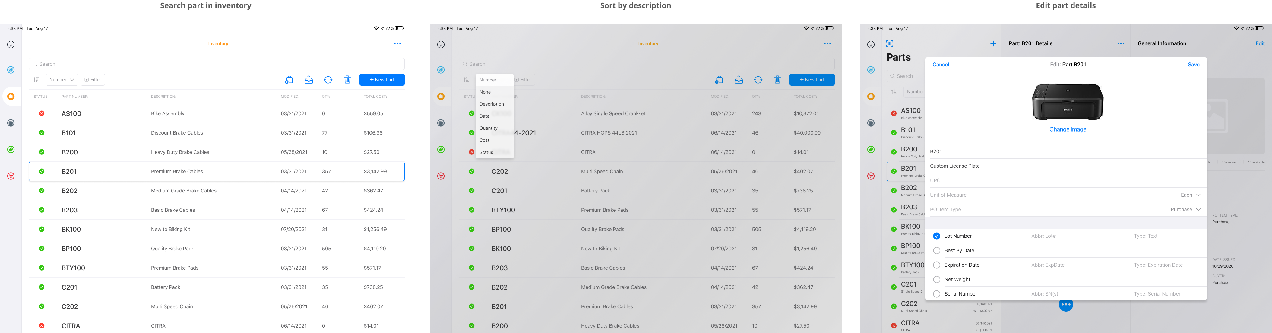Open the Unit of Measure 'Each' dropdown
Screen dimensions: 1272x333
(1190, 195)
